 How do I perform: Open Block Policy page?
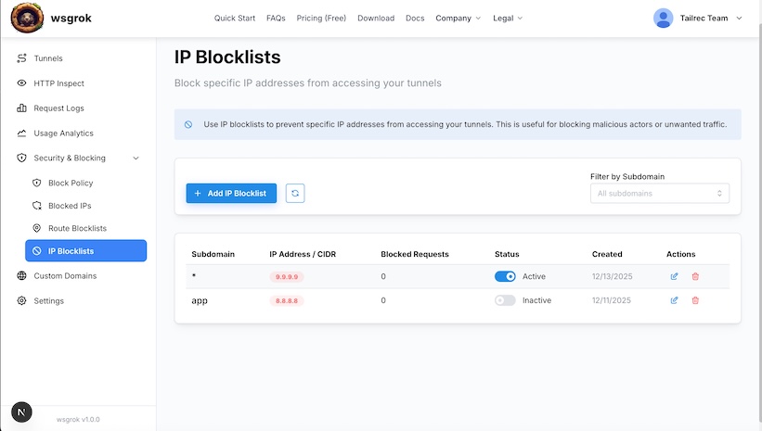pyautogui.click(x=71, y=183)
